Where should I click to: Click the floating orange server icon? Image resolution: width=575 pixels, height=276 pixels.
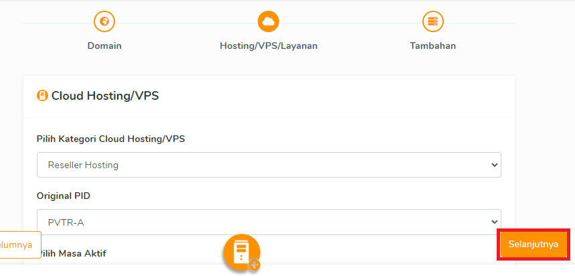point(240,252)
